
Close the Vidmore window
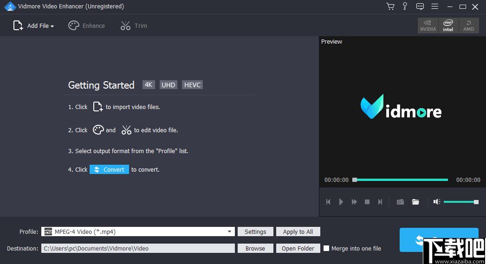(475, 6)
